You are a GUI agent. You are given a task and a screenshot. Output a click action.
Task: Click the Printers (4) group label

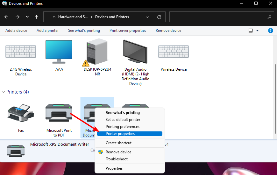(18, 92)
